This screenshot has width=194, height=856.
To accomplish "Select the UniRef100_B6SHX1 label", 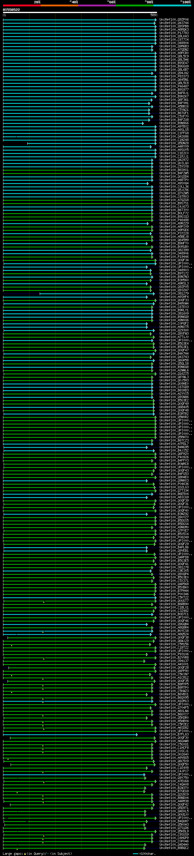I will tap(174, 170).
